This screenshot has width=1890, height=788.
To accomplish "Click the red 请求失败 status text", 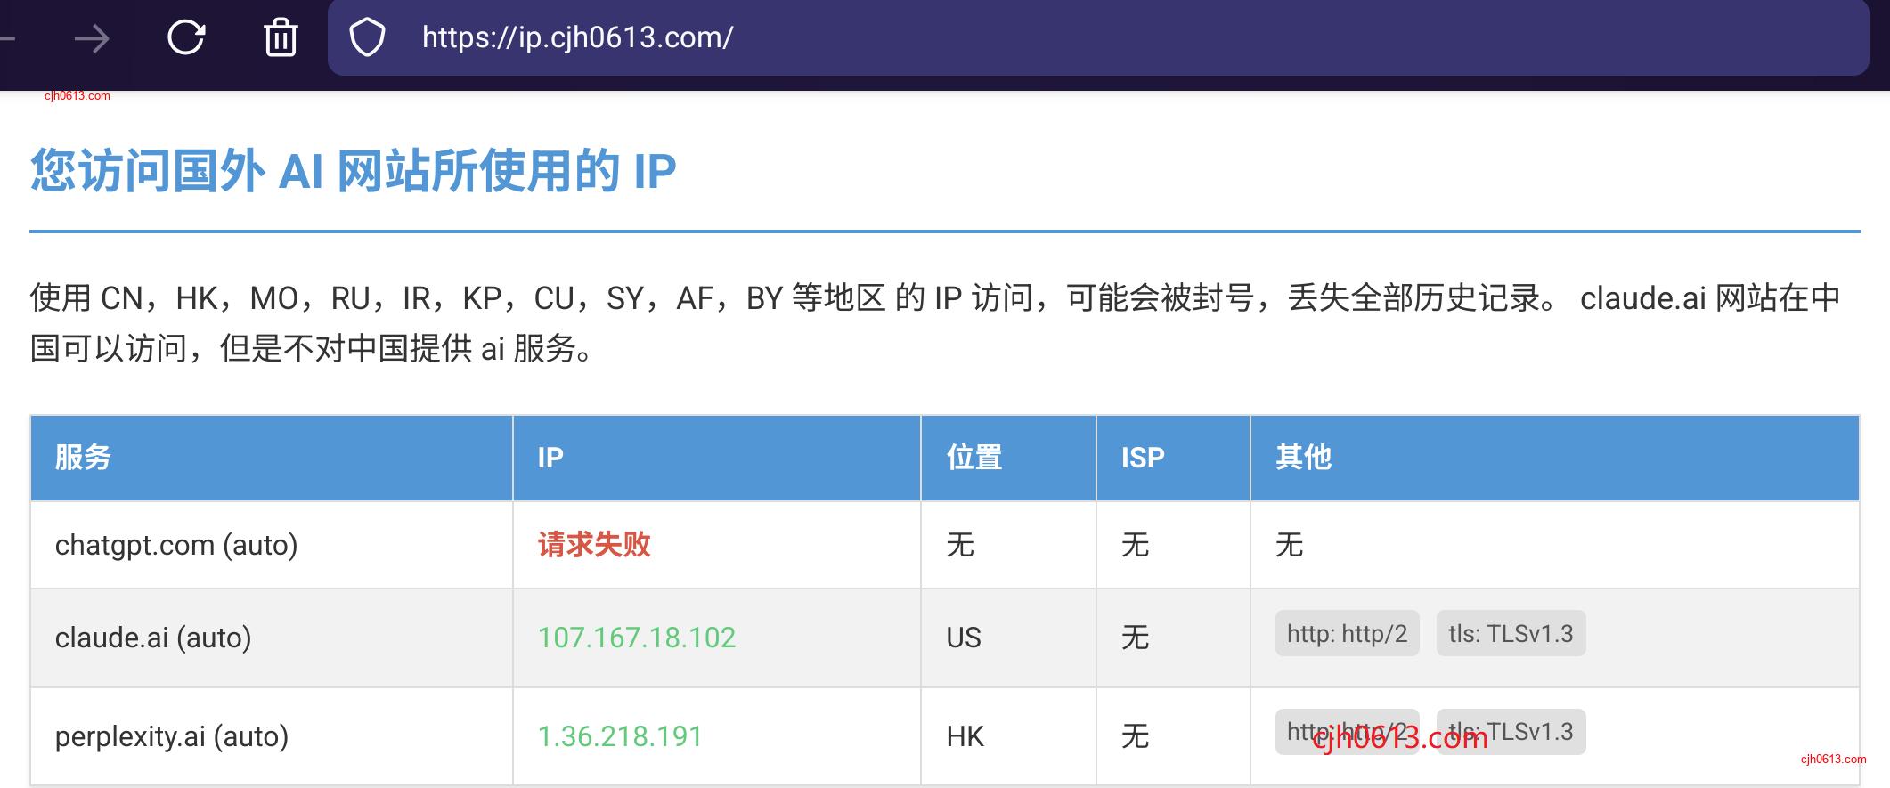I will click(x=594, y=545).
